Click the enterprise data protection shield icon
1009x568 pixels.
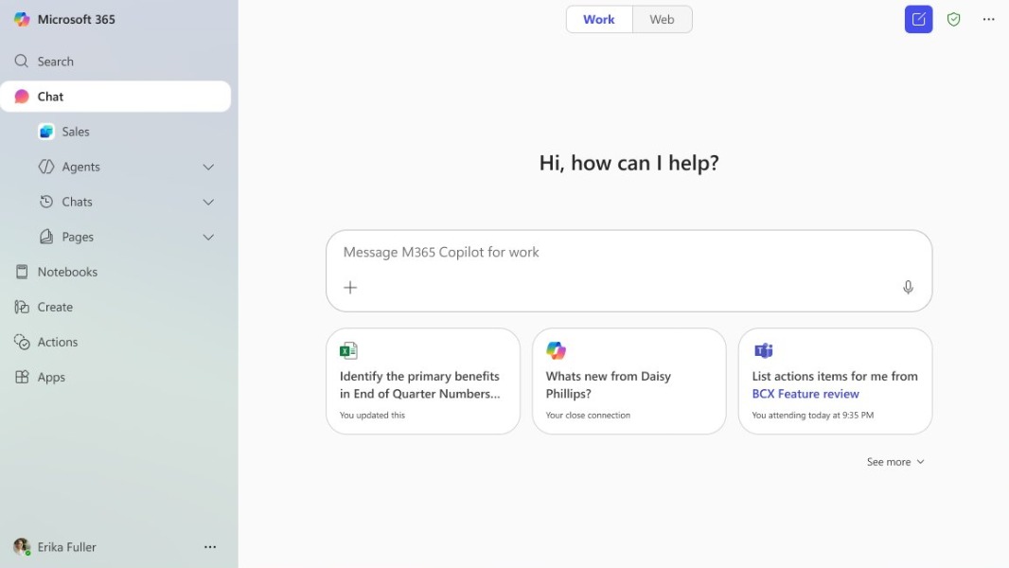click(x=953, y=19)
